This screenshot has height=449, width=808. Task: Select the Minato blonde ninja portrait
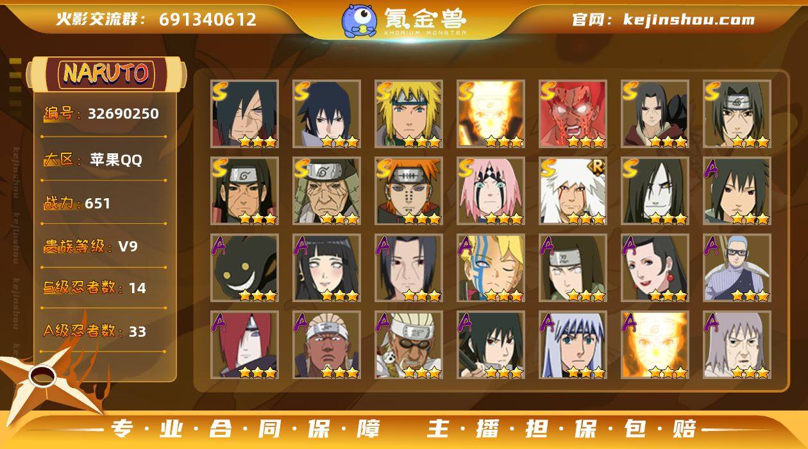point(408,114)
